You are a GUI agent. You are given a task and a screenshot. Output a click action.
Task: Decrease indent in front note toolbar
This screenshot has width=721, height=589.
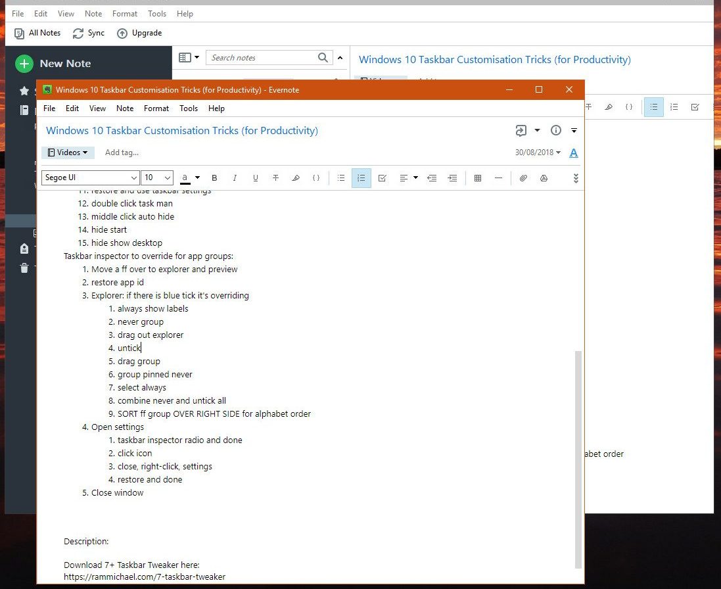click(x=432, y=178)
